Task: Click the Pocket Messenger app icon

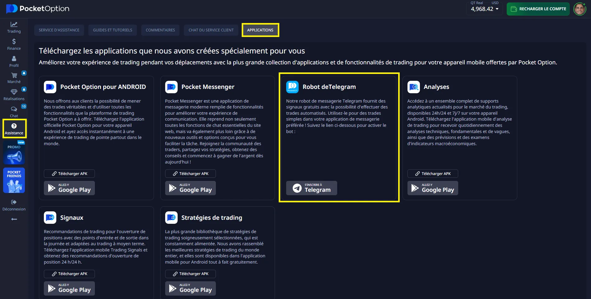Action: click(171, 87)
